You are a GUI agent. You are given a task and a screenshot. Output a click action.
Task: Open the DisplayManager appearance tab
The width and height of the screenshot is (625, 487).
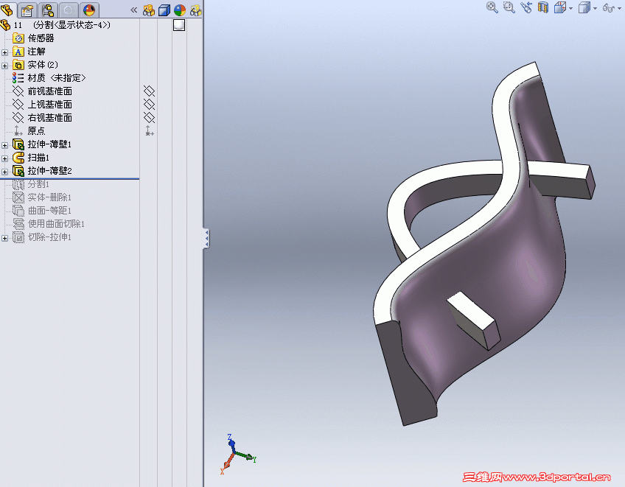(89, 10)
